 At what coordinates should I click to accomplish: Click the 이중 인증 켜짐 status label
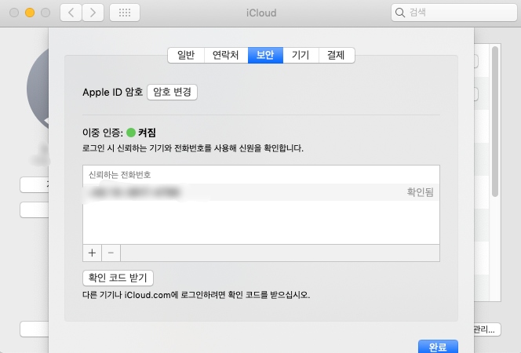pyautogui.click(x=119, y=133)
